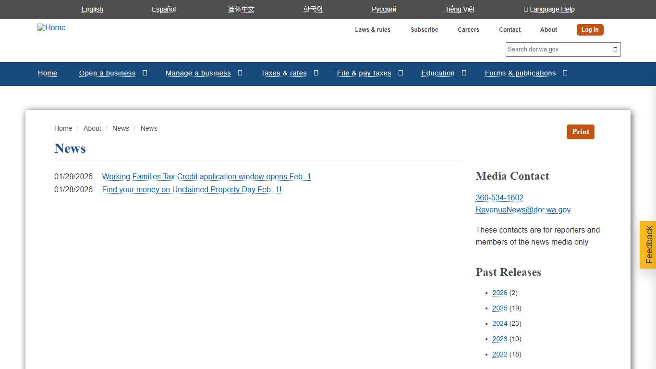Viewport: 656px width, 369px height.
Task: Expand the File & pay taxes submenu arrow
Action: coord(401,73)
